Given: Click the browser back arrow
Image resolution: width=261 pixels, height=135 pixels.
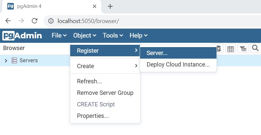Looking at the screenshot, I should [8, 21].
